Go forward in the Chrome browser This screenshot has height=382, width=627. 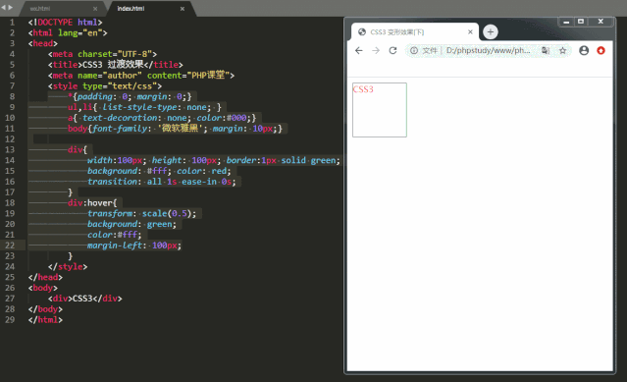click(x=376, y=50)
